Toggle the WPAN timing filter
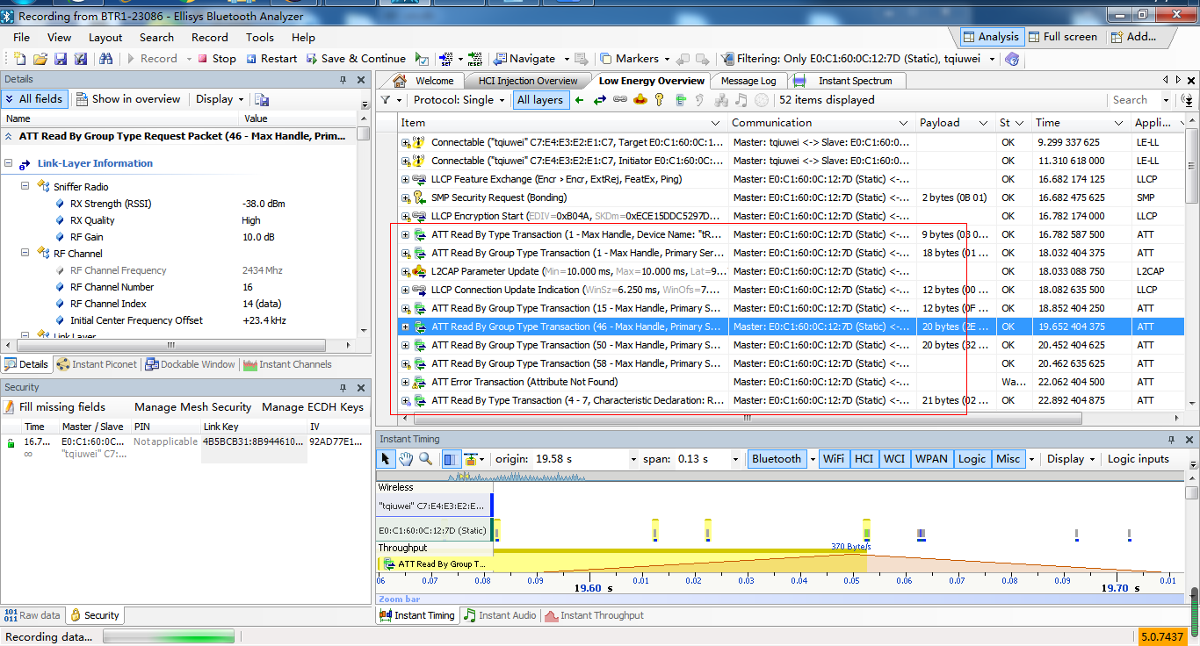1200x646 pixels. coord(931,459)
